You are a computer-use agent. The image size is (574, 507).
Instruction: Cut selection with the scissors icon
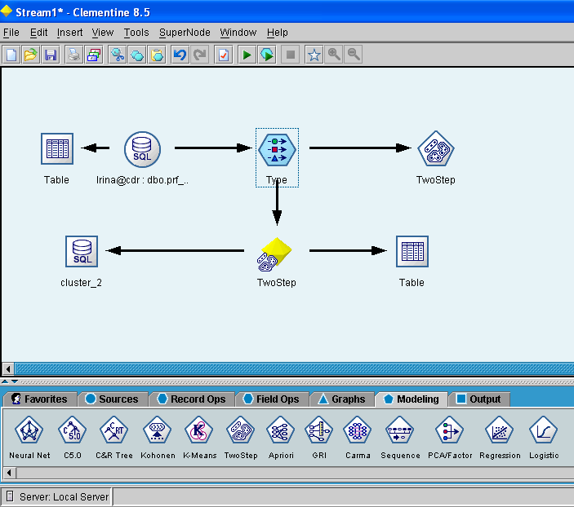[118, 55]
